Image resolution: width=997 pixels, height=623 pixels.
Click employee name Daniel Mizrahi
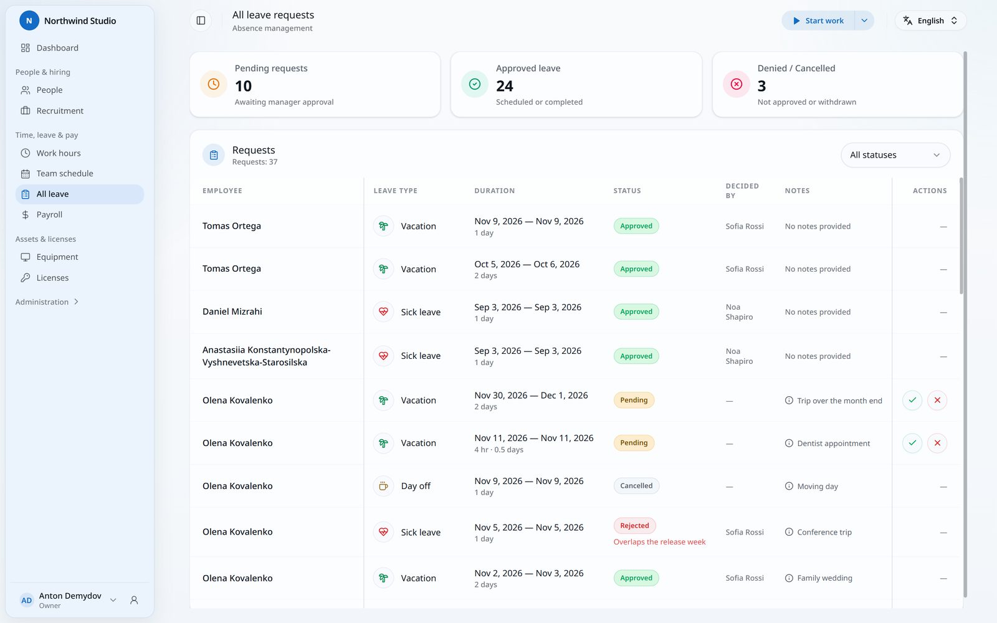coord(232,311)
